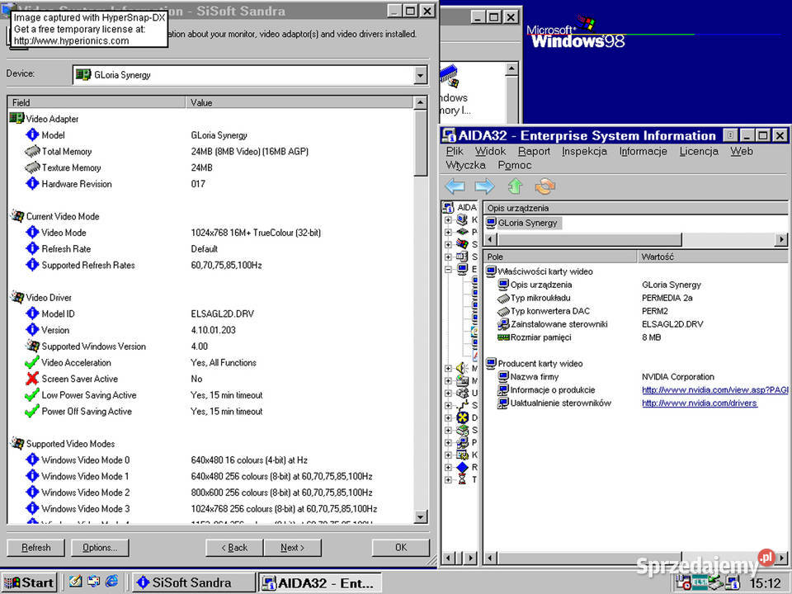Expand the first computer node under AIDA
792x594 pixels.
pyautogui.click(x=448, y=220)
